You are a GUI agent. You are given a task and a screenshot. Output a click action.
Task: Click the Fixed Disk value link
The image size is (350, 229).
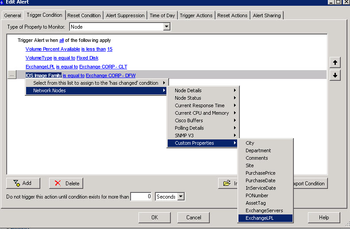88,58
